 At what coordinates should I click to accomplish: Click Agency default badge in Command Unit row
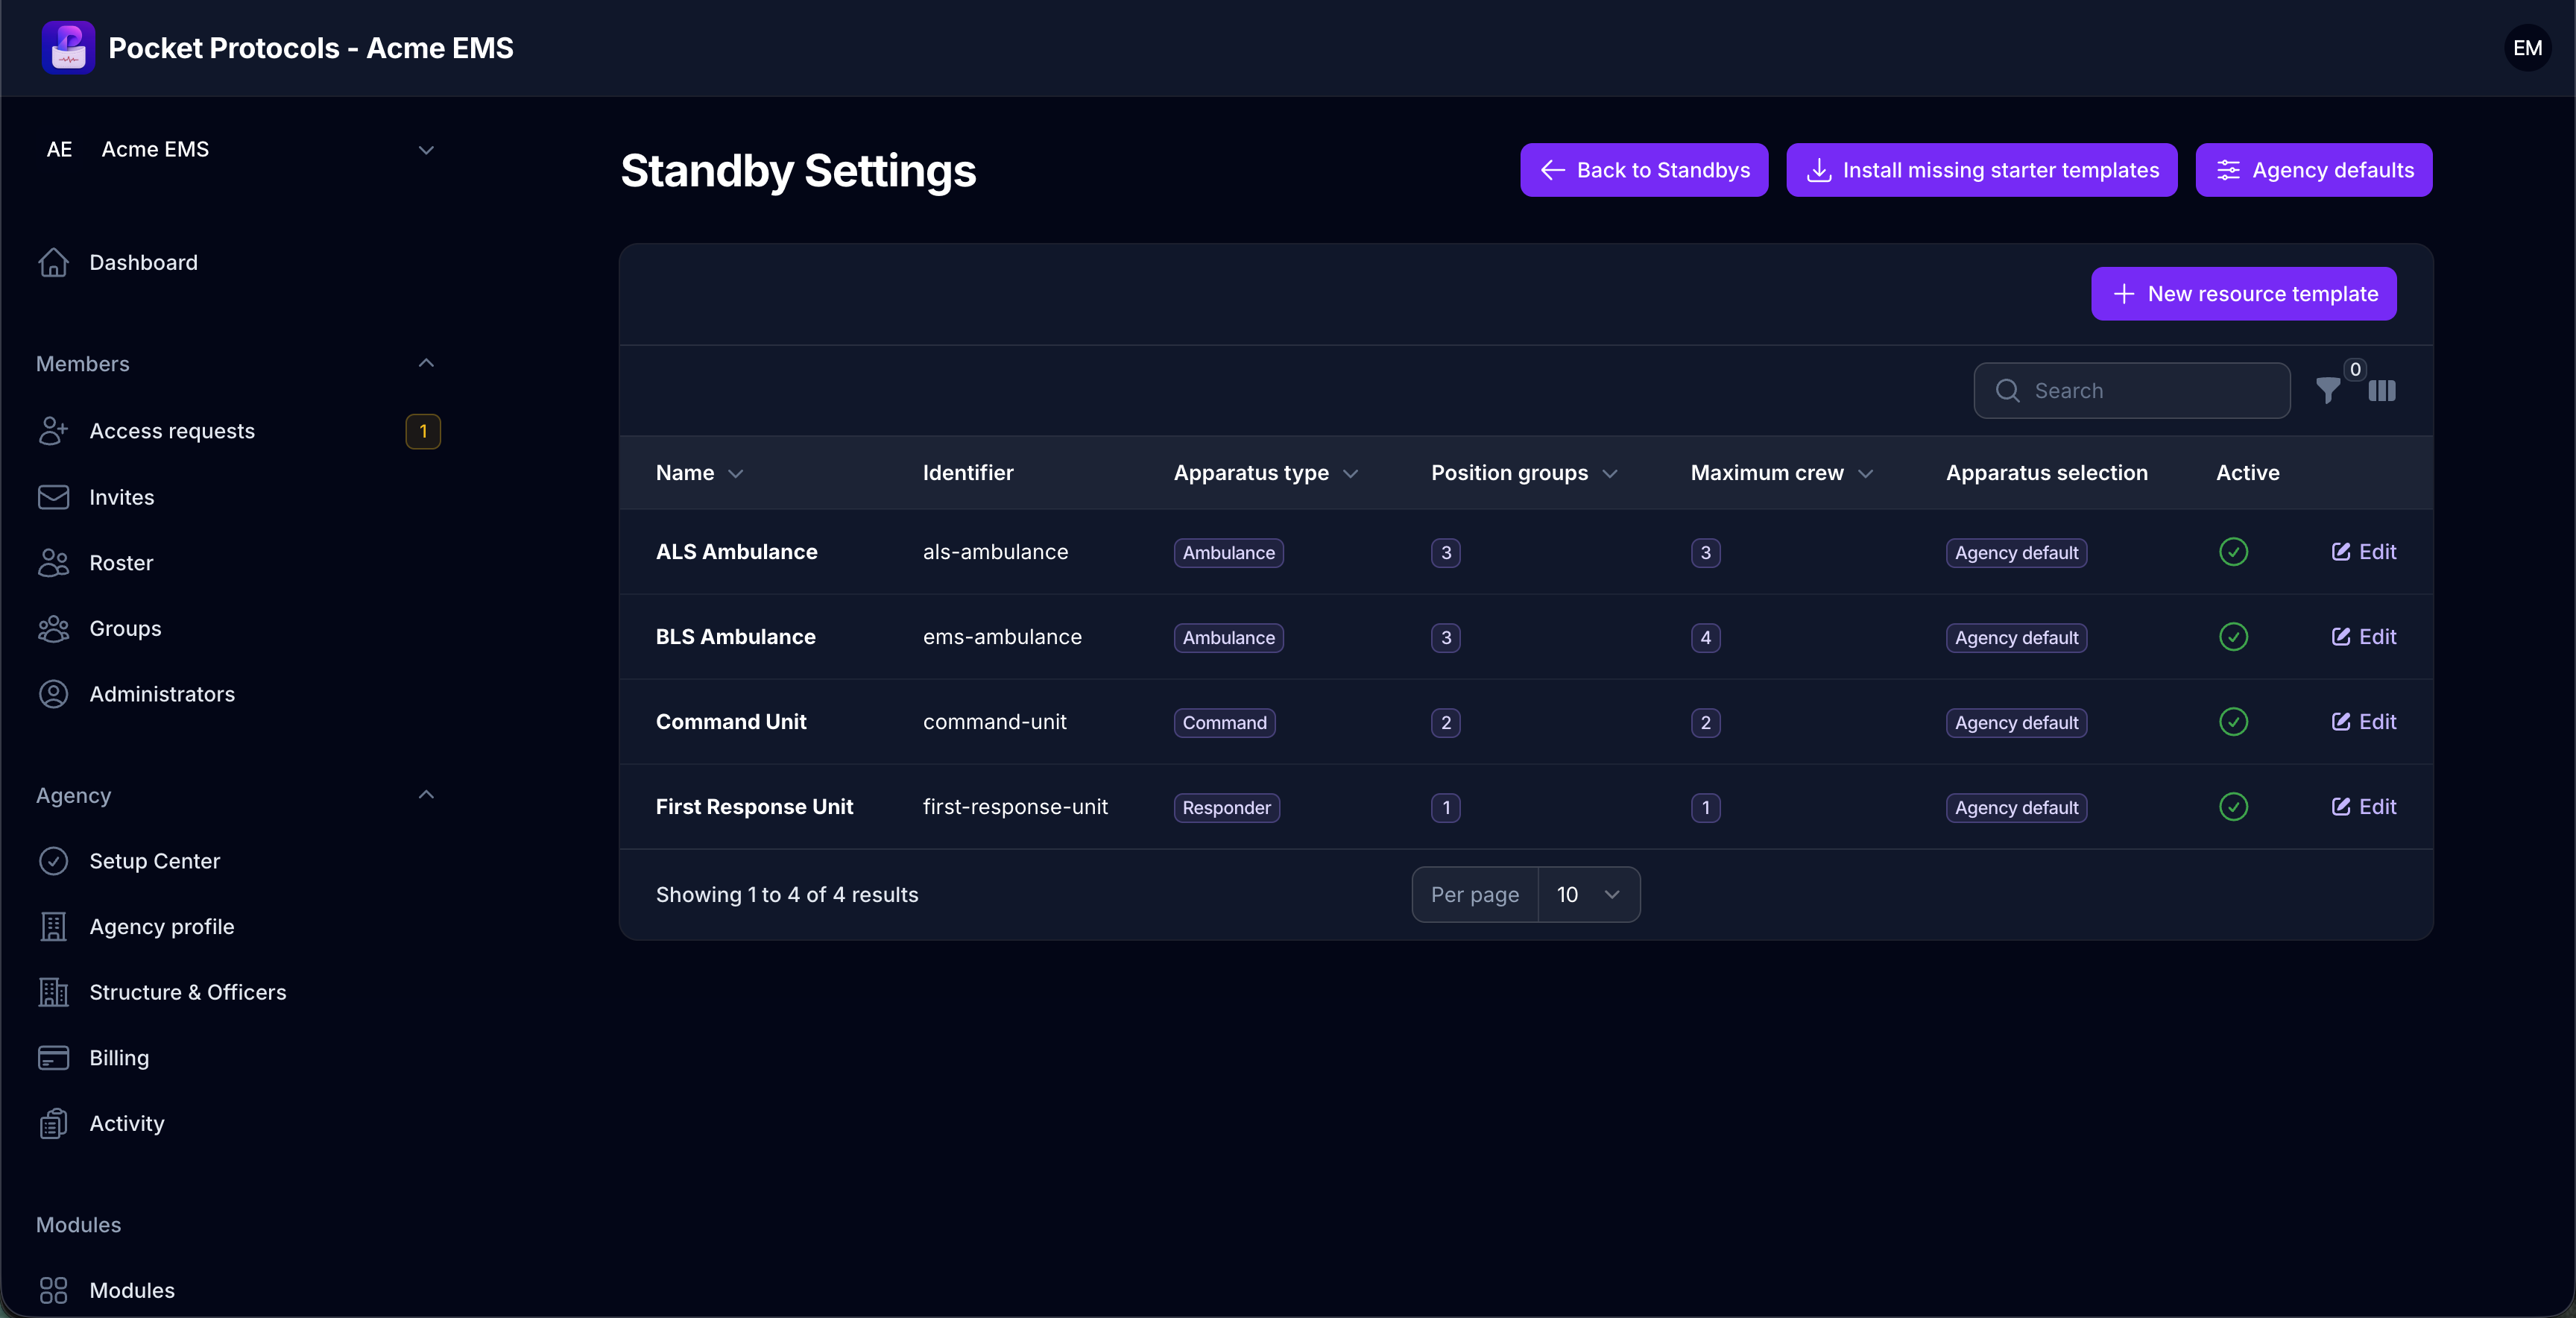tap(2016, 723)
